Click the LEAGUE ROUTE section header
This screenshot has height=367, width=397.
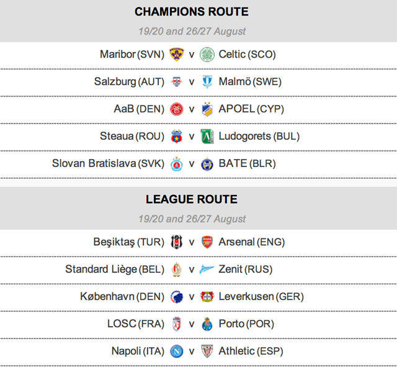tap(192, 199)
